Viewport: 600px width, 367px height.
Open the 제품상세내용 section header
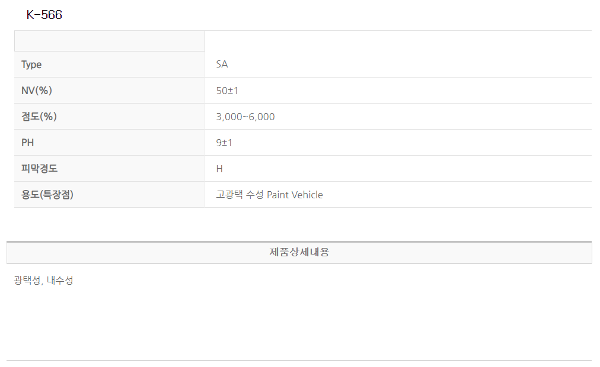pyautogui.click(x=299, y=252)
